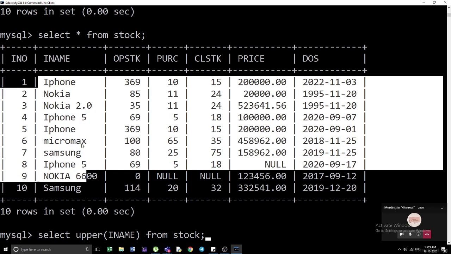Click the participant avatar in the meeting widget

click(x=414, y=220)
